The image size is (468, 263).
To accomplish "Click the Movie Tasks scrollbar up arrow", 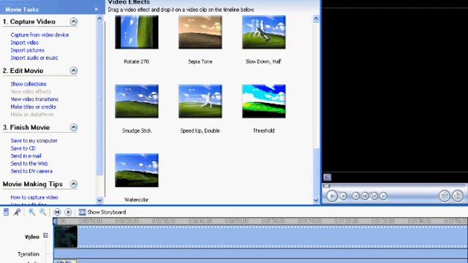I will [99, 19].
